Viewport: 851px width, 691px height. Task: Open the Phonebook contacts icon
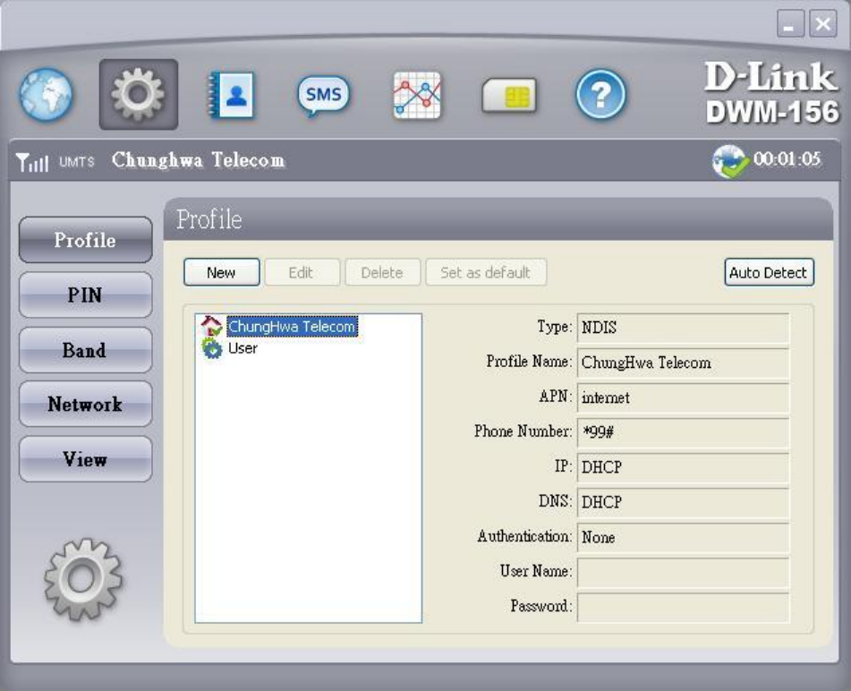coord(232,95)
